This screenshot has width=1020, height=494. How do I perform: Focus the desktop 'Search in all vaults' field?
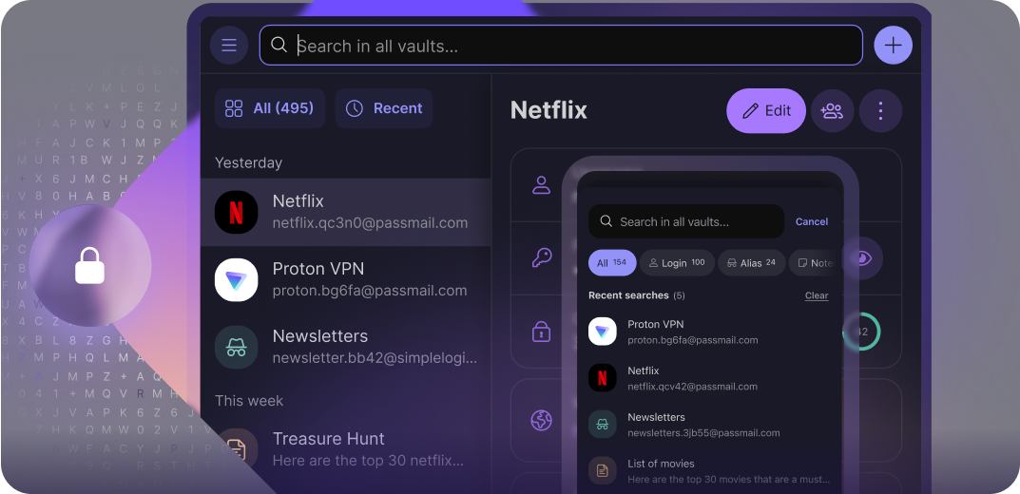[561, 45]
